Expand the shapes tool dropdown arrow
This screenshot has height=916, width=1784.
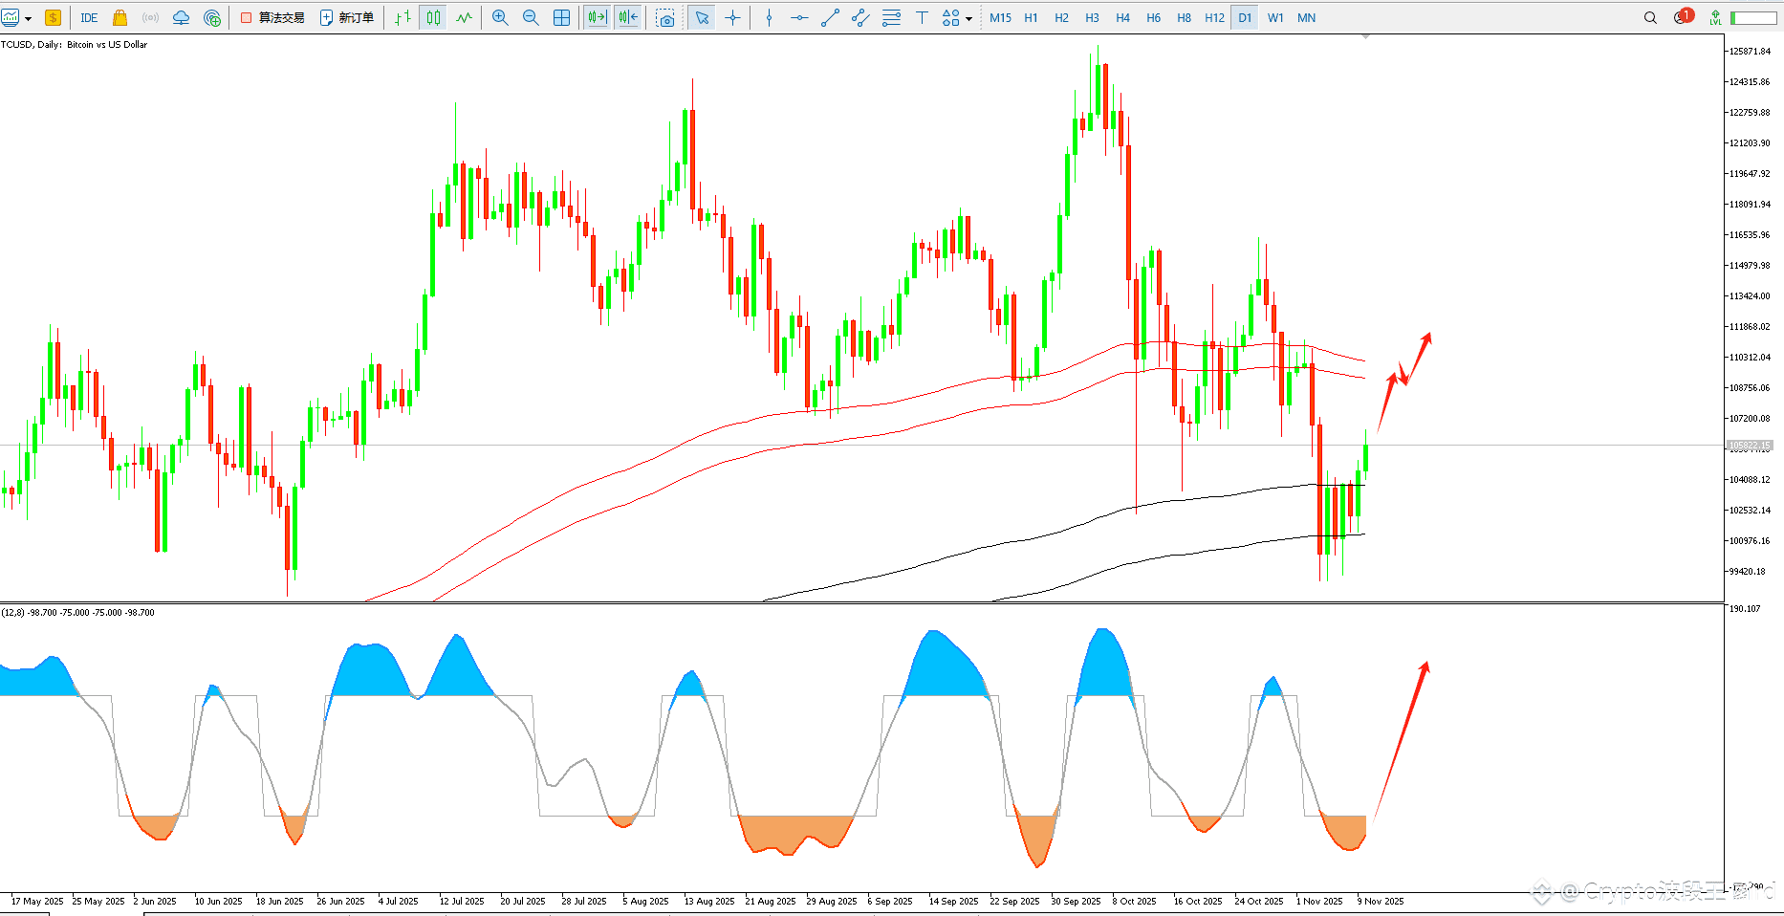[x=968, y=18]
